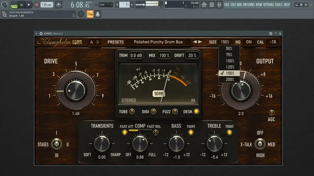Choose 200% size option
Screen dimensions: 314x176
[229, 79]
